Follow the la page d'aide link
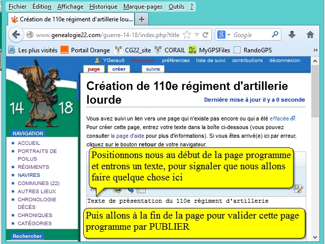Image resolution: width=325 pixels, height=244 pixels. [x=127, y=136]
